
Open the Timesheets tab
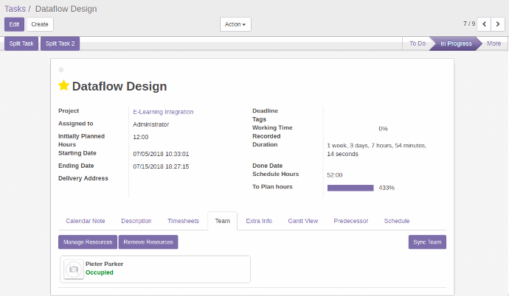(183, 221)
